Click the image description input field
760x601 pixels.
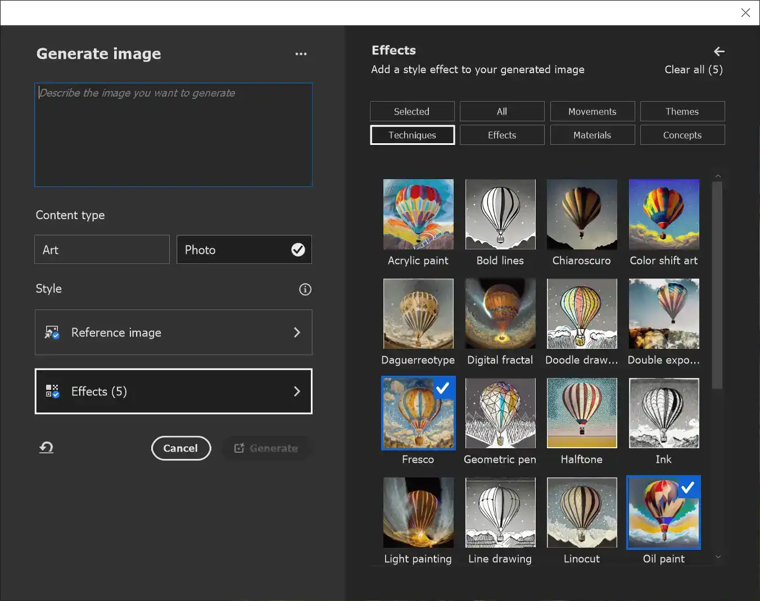pos(173,135)
